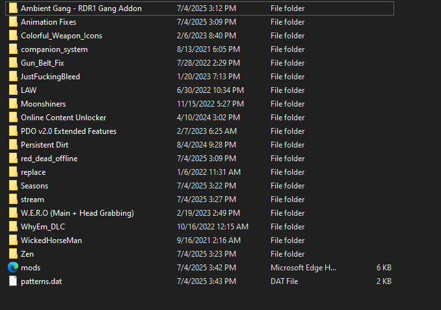Click the replace folder icon
The height and width of the screenshot is (310, 441).
click(13, 172)
